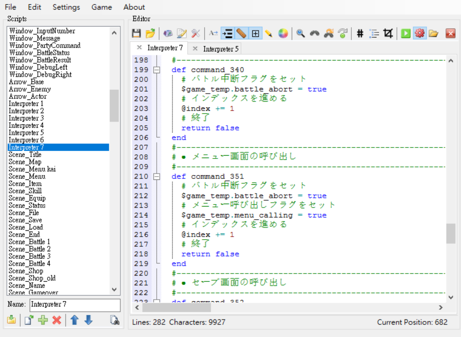Click the yellow highlighter icon
The width and height of the screenshot is (461, 337).
[x=269, y=33]
